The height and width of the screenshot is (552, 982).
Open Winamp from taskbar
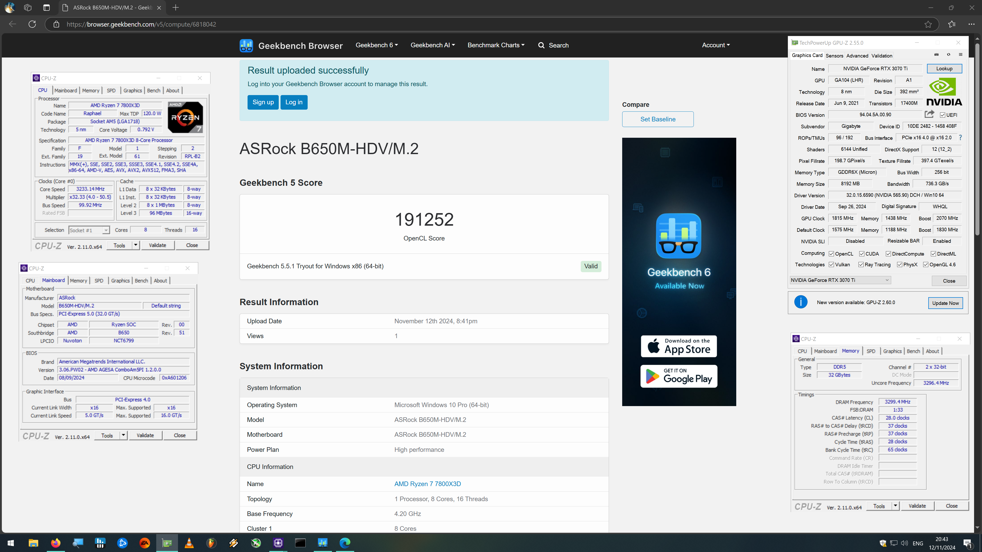pyautogui.click(x=234, y=543)
